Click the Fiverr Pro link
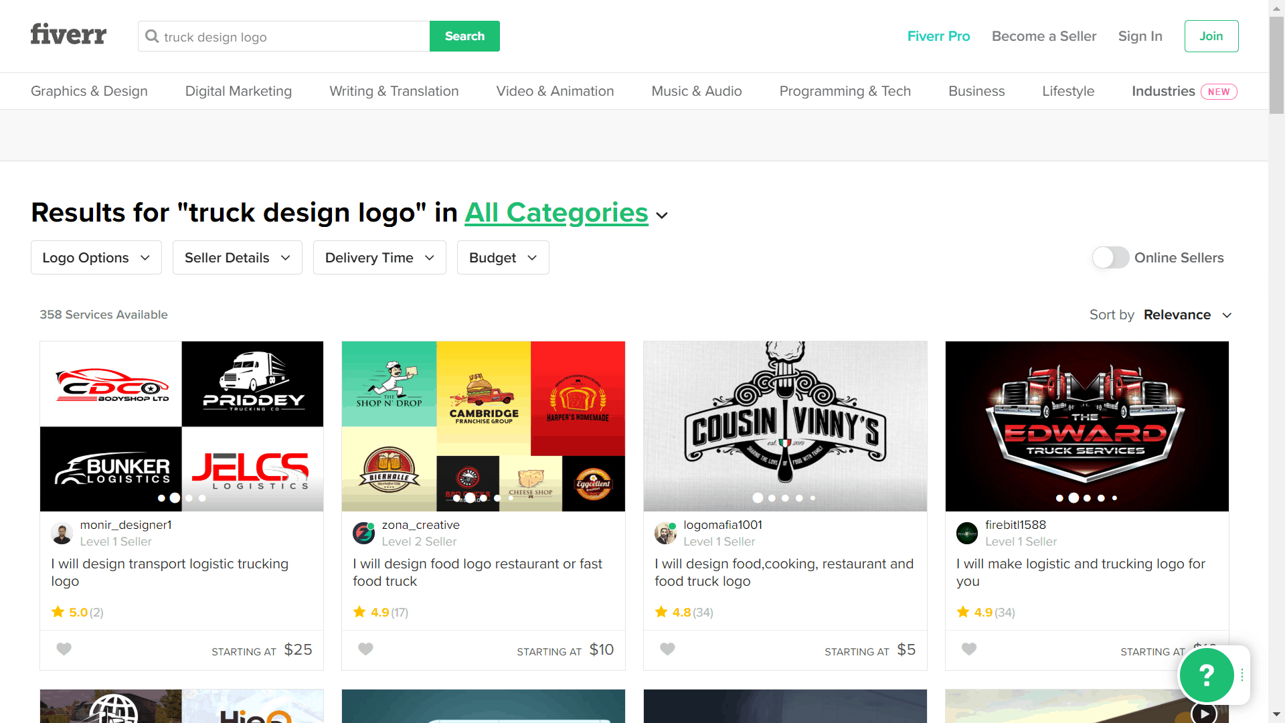The width and height of the screenshot is (1285, 723). pyautogui.click(x=939, y=35)
